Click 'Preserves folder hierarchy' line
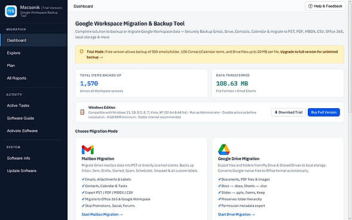 click(240, 199)
